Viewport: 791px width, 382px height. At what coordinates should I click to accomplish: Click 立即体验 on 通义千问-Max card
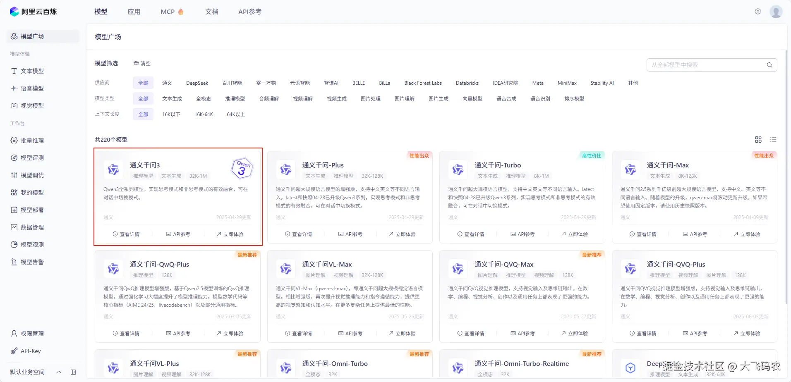[747, 234]
